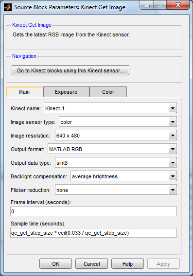Click the greyed-out Apply button
193x276 pixels.
[163, 264]
